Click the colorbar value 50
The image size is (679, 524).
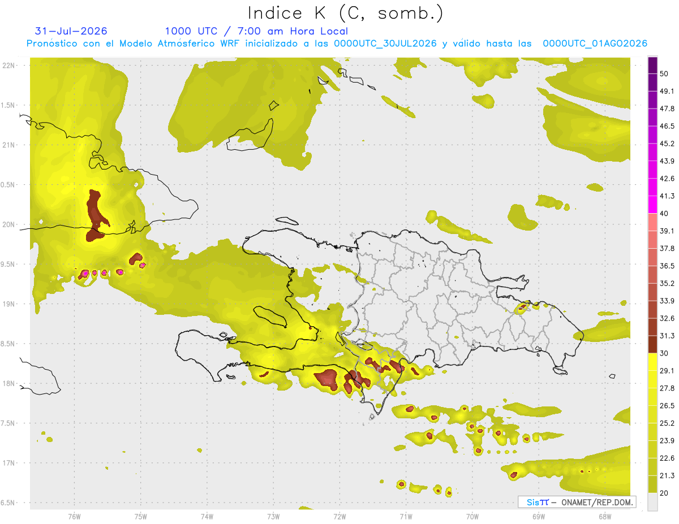[x=665, y=73]
